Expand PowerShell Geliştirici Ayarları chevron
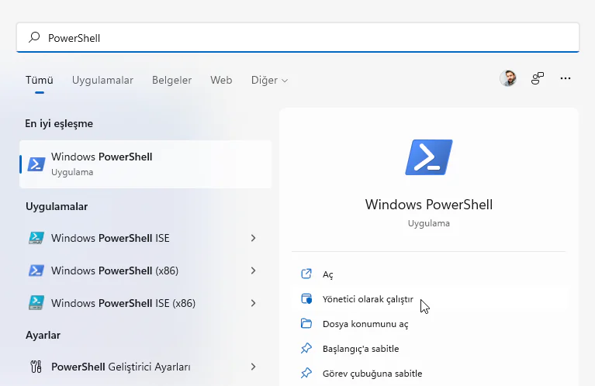The image size is (595, 386). (x=253, y=367)
